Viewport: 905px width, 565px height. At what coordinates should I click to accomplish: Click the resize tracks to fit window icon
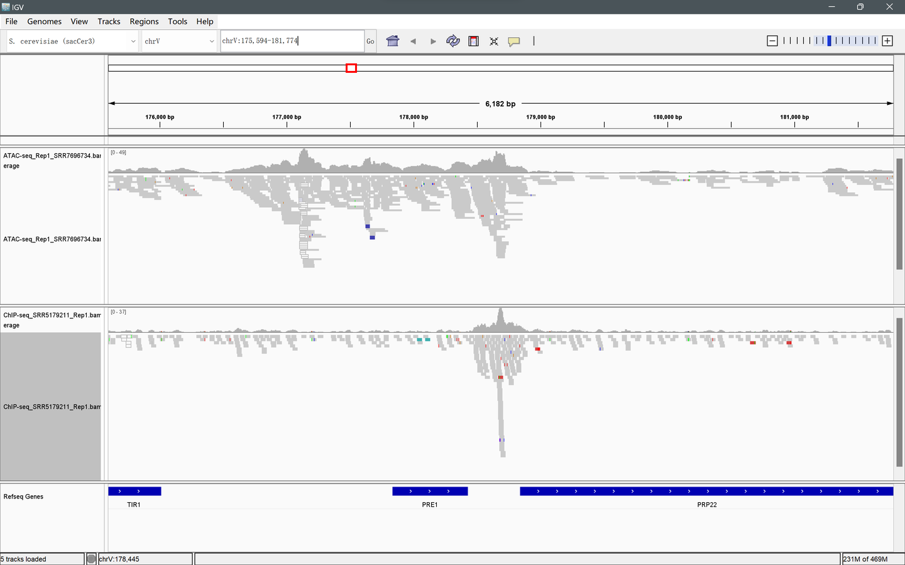[493, 41]
